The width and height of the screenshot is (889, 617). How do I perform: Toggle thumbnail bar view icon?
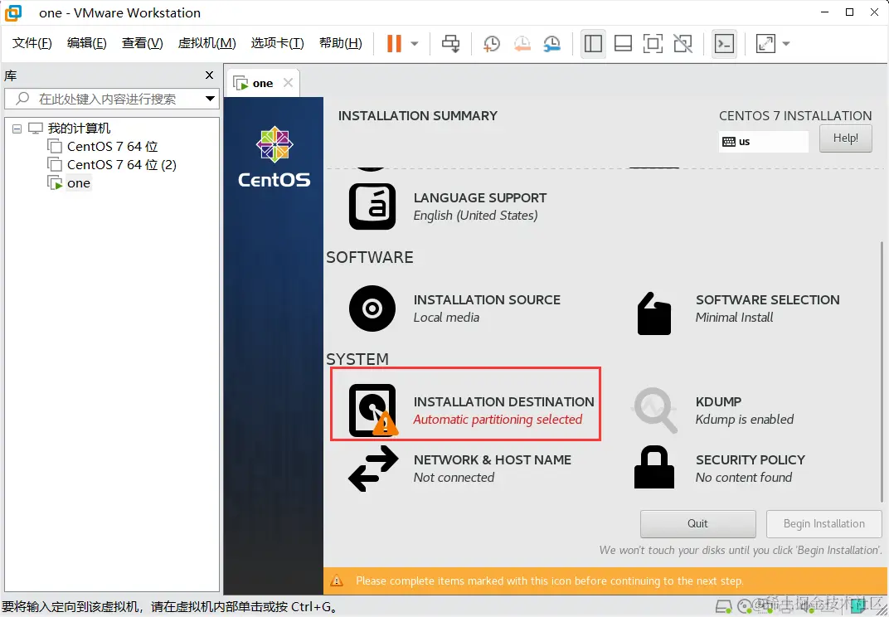tap(623, 44)
